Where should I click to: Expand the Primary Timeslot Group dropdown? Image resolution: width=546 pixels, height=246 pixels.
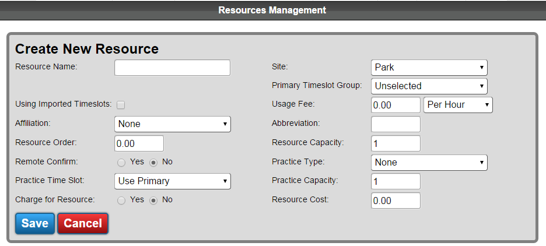pos(429,86)
